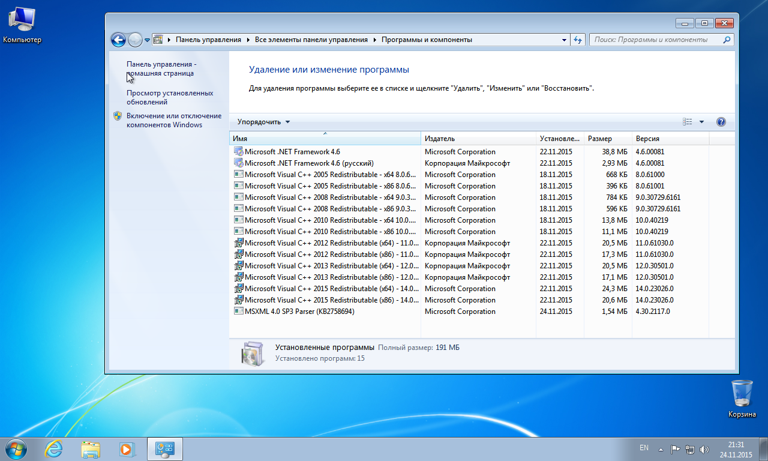
Task: Launch Internet Explorer from taskbar
Action: pyautogui.click(x=54, y=449)
